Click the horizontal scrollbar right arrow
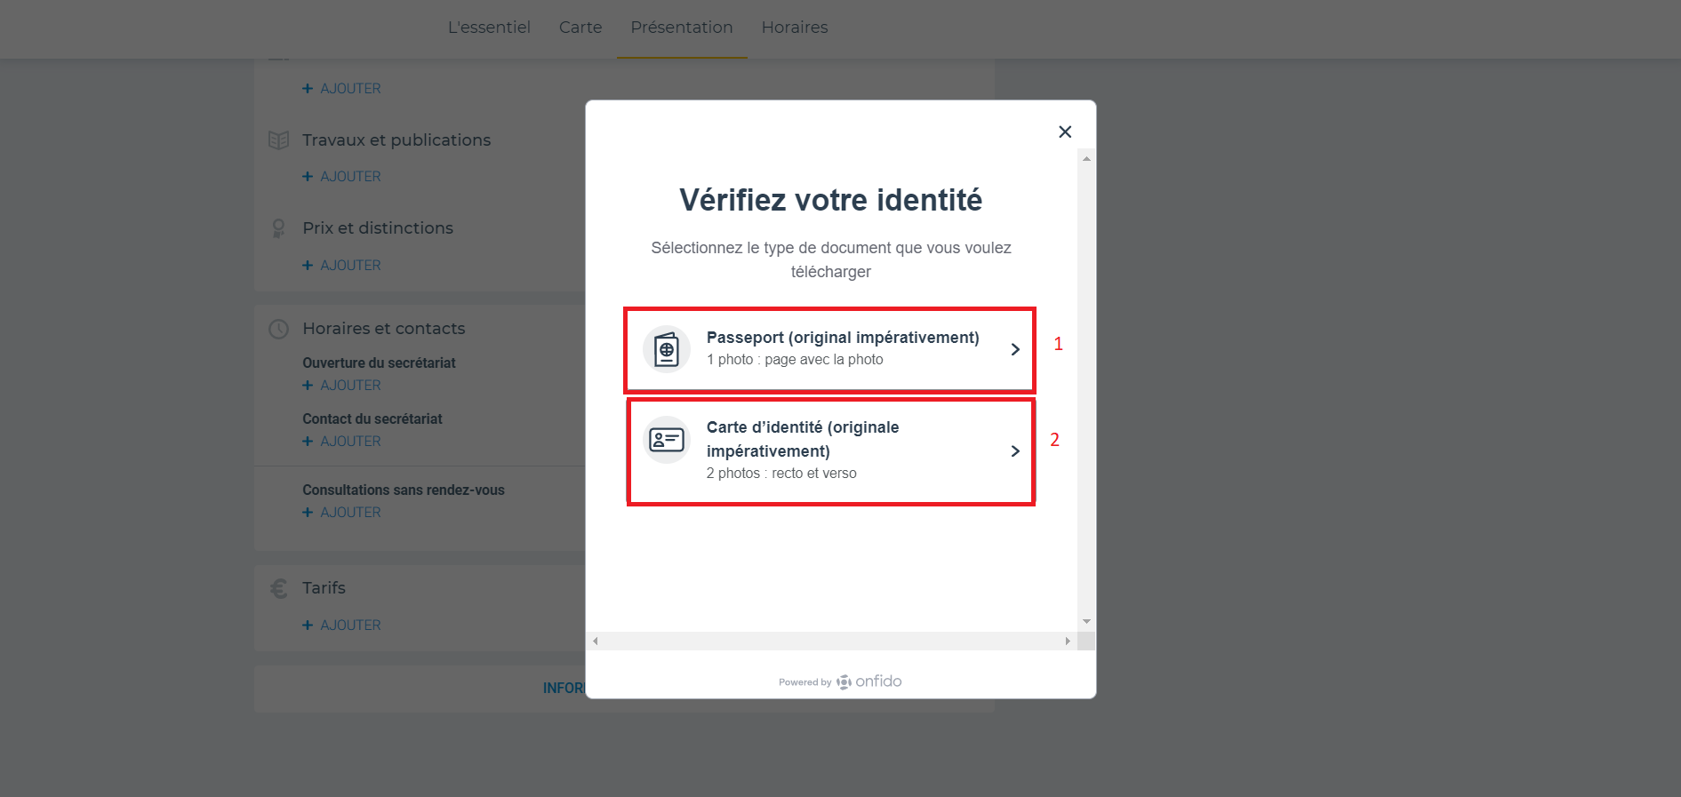1681x797 pixels. [x=1068, y=641]
